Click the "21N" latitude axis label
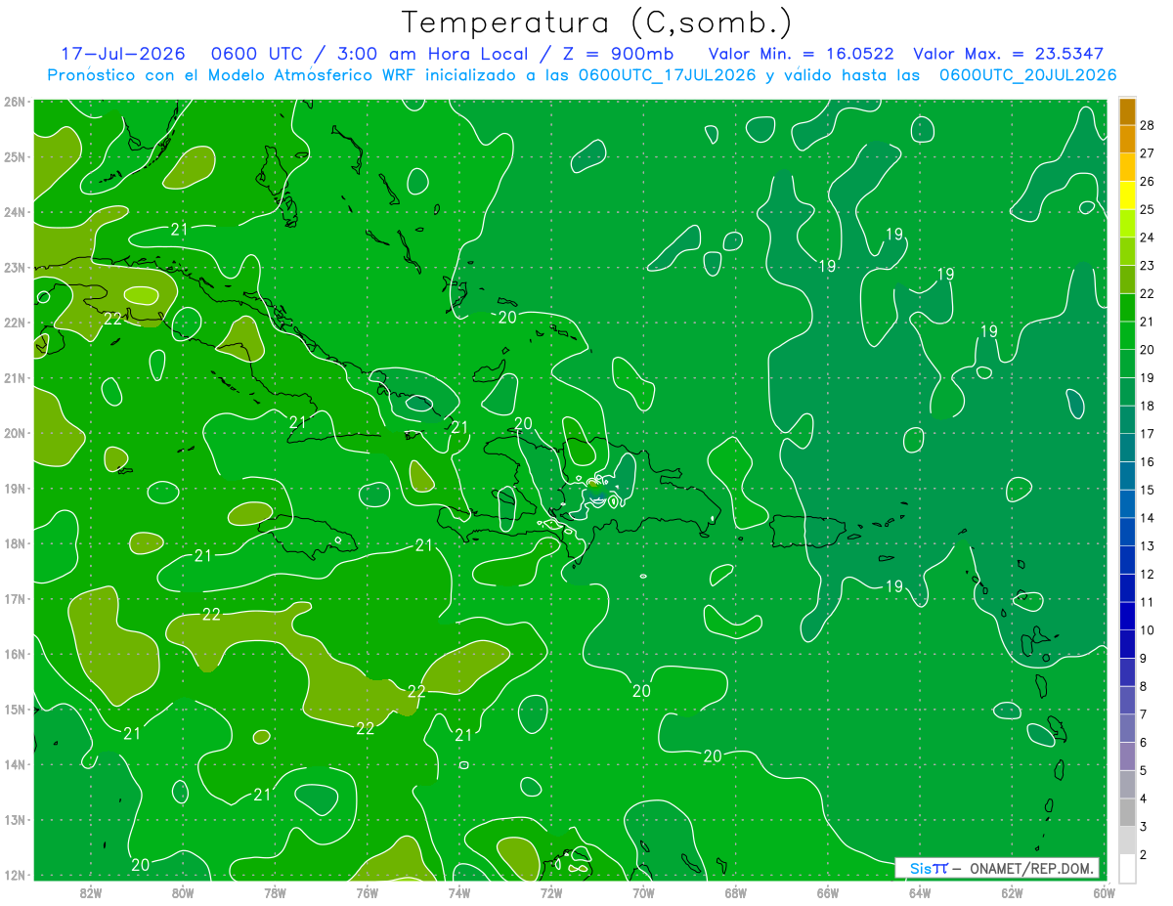1173x906 pixels. (15, 377)
